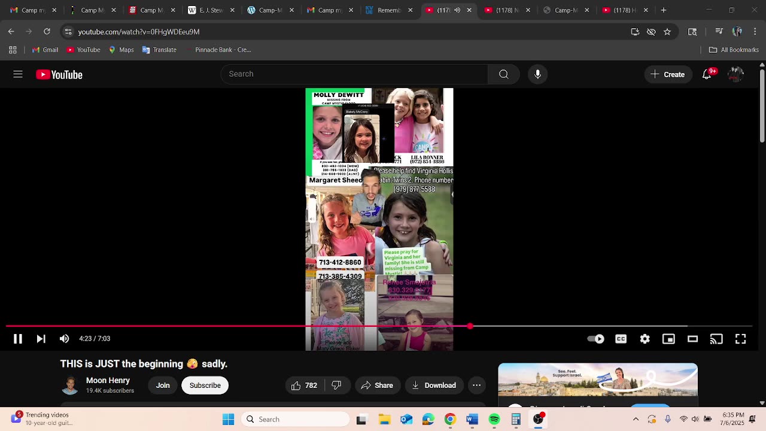Switch to the E.J. Stew Wikipedia tab

click(x=207, y=10)
